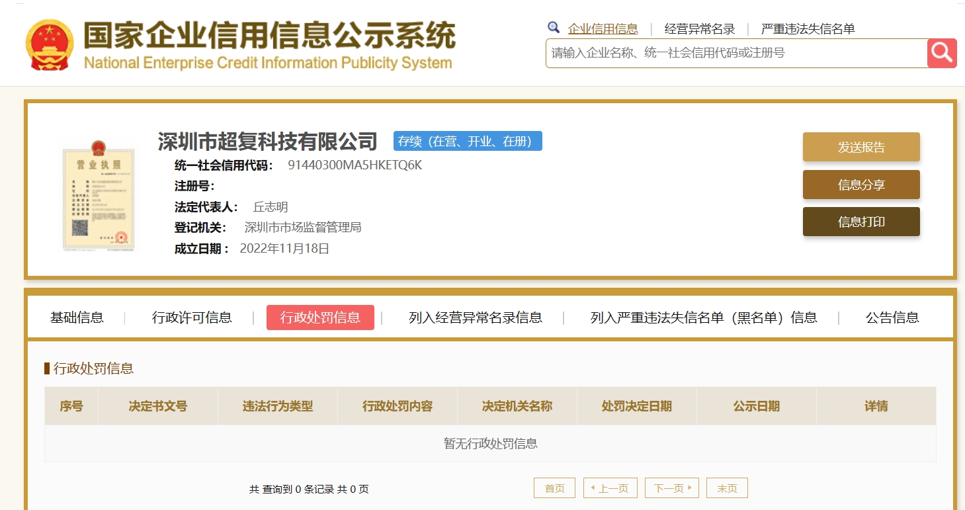Click the 存续（在营、开业、在册）status badge
The width and height of the screenshot is (965, 510).
point(468,141)
